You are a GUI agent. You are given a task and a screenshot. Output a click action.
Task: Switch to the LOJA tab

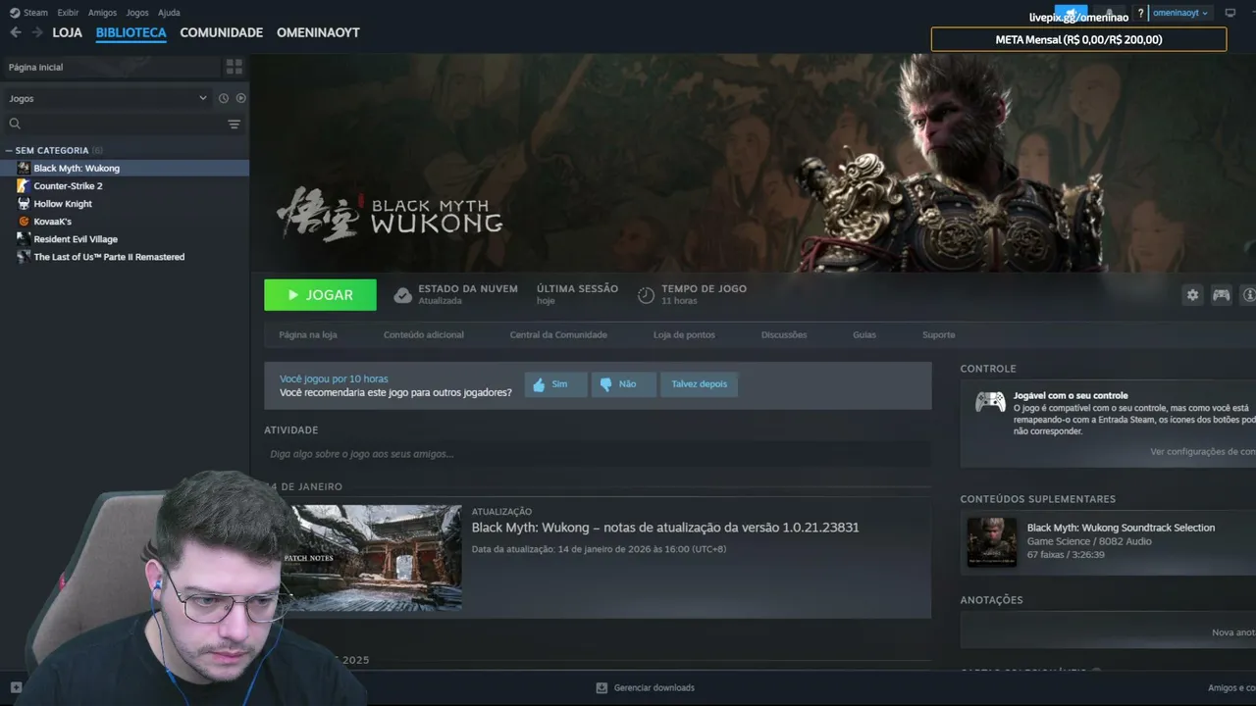67,32
